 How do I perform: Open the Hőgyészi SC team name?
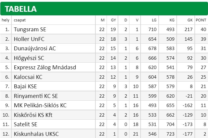pyautogui.click(x=29, y=58)
